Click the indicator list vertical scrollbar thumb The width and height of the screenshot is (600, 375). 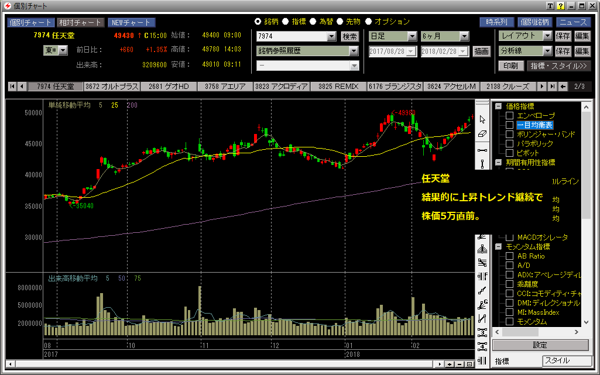tap(586, 164)
